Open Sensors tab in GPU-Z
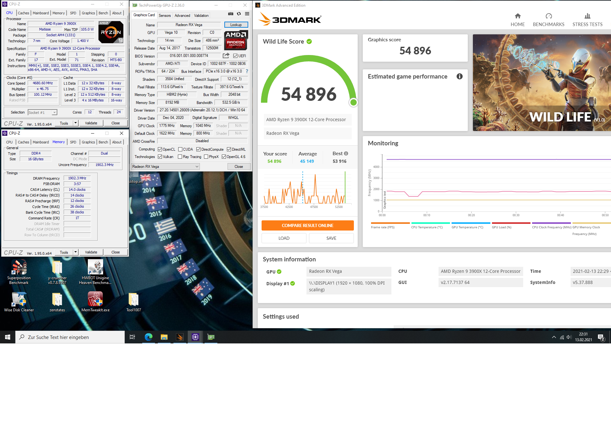Viewport: 611px width, 435px height. (165, 15)
